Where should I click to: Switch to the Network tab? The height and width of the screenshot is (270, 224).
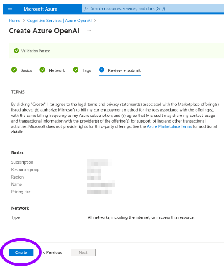click(57, 70)
